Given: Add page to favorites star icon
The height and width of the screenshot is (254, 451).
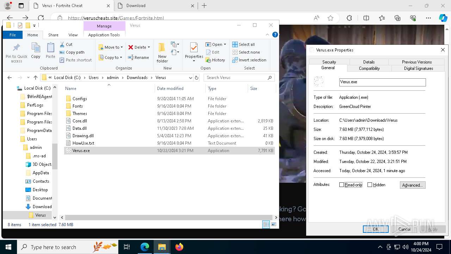Looking at the screenshot, I should click(330, 18).
